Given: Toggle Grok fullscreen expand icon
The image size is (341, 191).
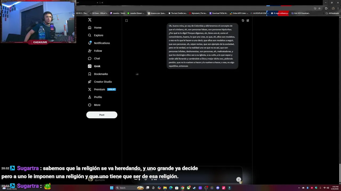Looking at the screenshot, I should 127,20.
